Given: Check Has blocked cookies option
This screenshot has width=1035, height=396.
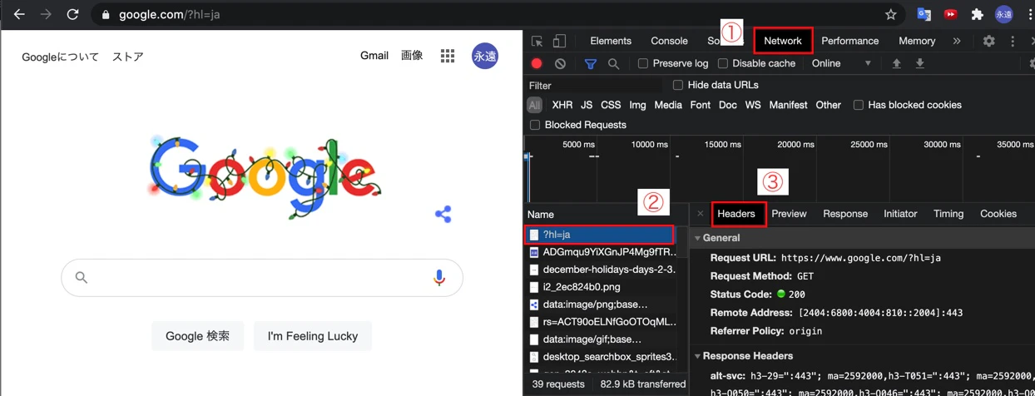Looking at the screenshot, I should (858, 105).
